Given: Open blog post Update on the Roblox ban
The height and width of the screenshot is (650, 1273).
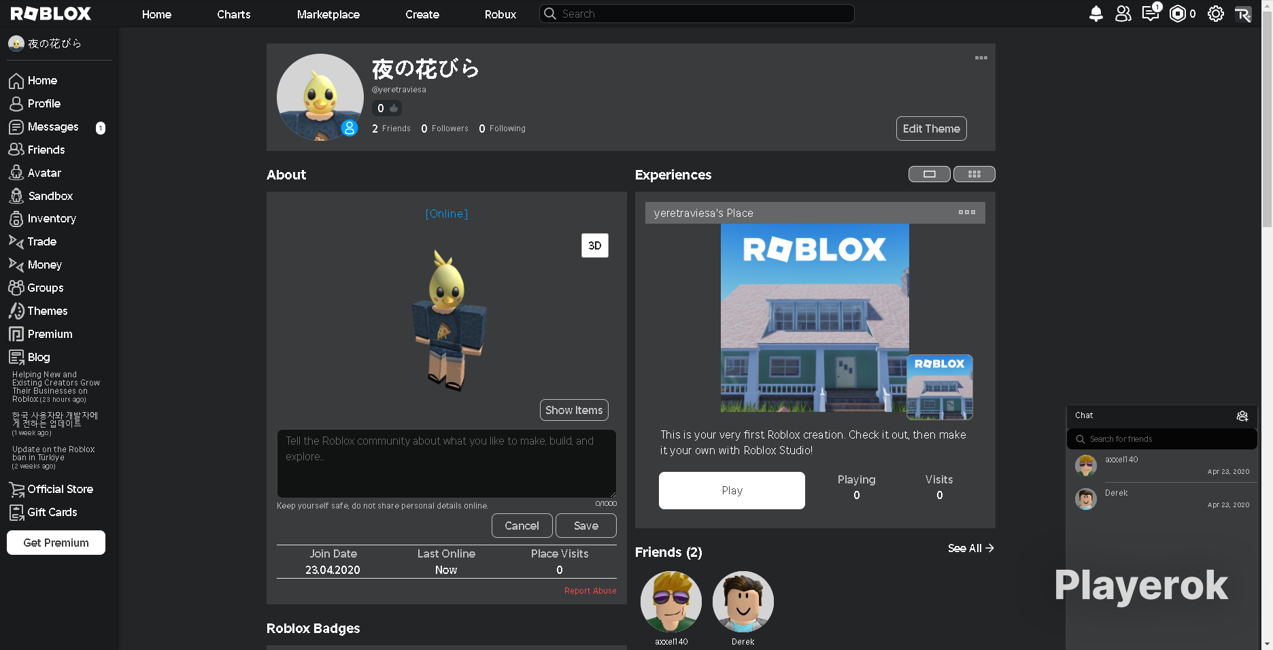Looking at the screenshot, I should point(54,458).
